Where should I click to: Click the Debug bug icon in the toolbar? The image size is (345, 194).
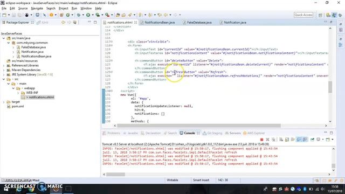click(79, 15)
